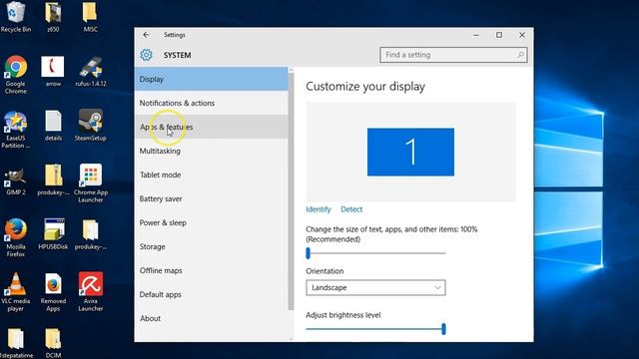Open the details file icon
The height and width of the screenshot is (359, 639).
click(53, 126)
